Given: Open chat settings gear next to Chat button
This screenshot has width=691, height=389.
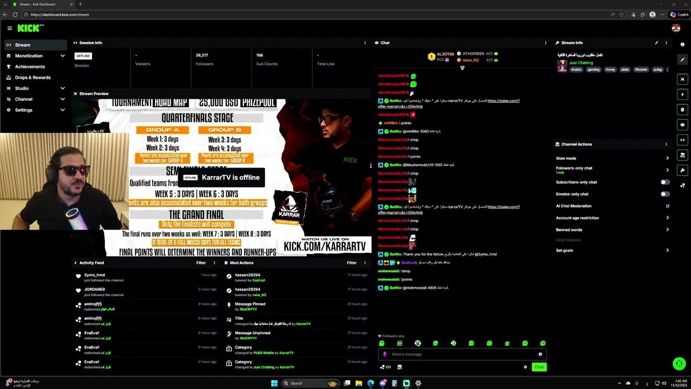Looking at the screenshot, I should (x=525, y=367).
